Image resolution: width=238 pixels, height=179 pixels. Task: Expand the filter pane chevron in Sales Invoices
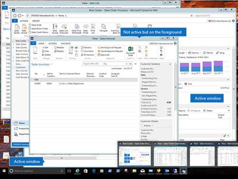click(x=136, y=64)
